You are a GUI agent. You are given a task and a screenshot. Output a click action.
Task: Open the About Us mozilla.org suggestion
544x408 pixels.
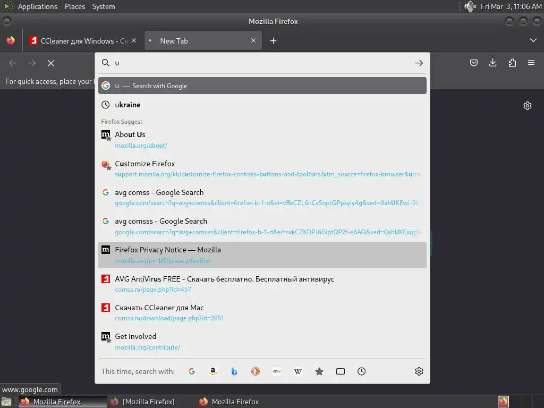pyautogui.click(x=262, y=140)
